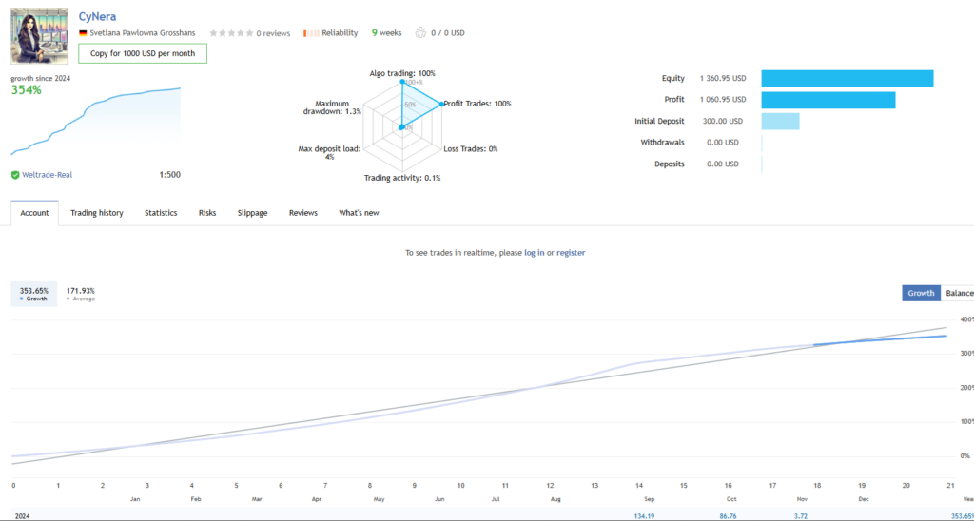
Task: Click the CyNera profile avatar image
Action: pyautogui.click(x=40, y=35)
